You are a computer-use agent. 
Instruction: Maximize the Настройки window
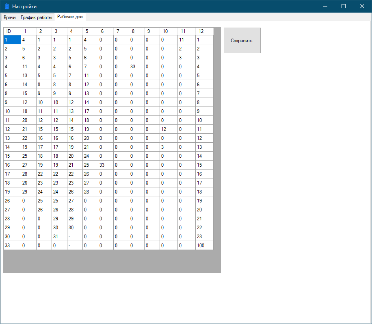click(x=344, y=6)
